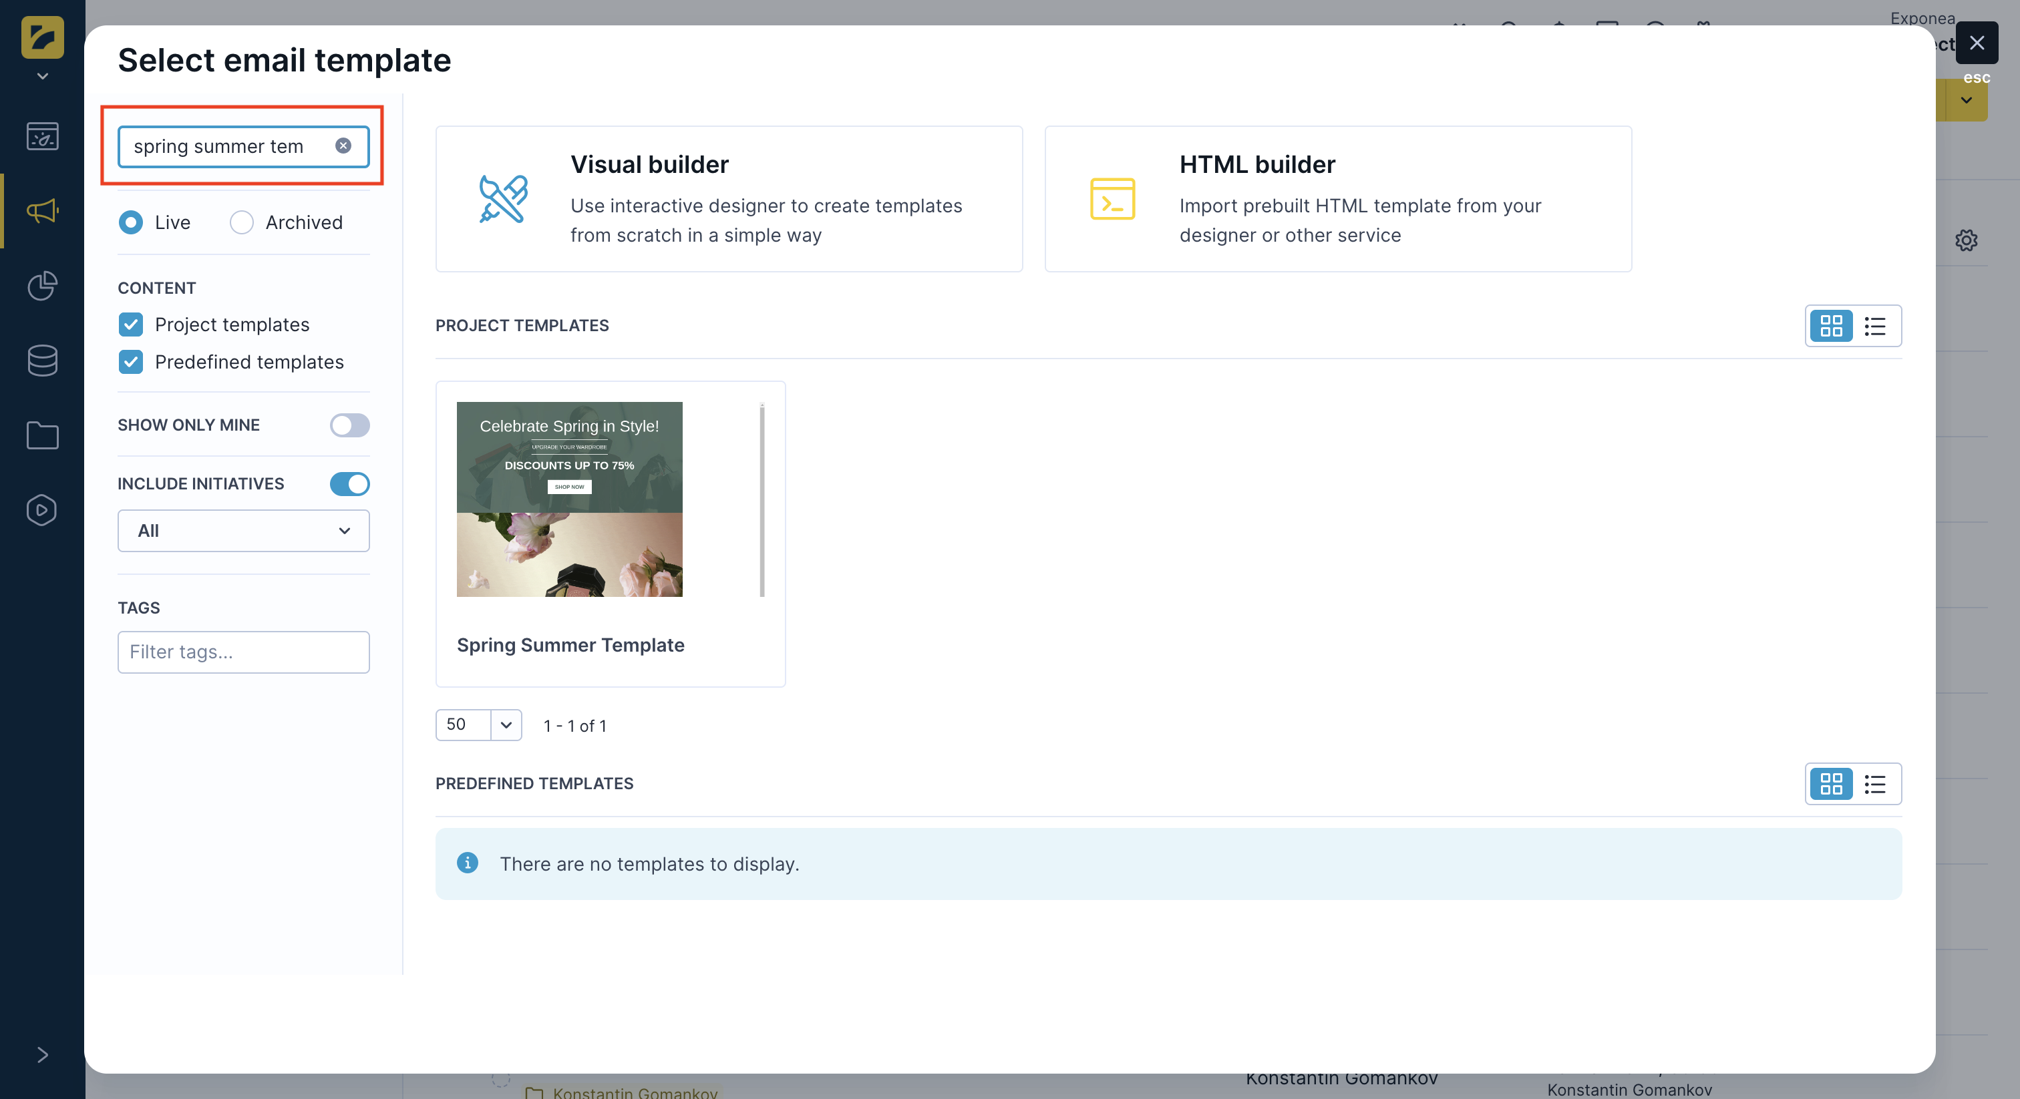Open the Spring Summer Template thumbnail
2020x1099 pixels.
(569, 499)
